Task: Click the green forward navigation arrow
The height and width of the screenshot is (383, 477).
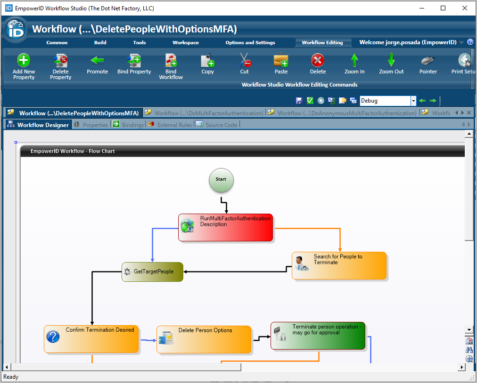Action: 433,100
